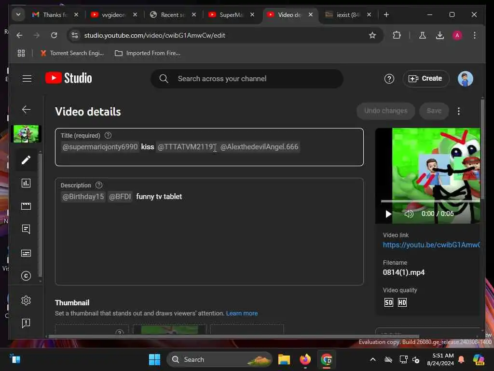Reload the page

pyautogui.click(x=54, y=35)
